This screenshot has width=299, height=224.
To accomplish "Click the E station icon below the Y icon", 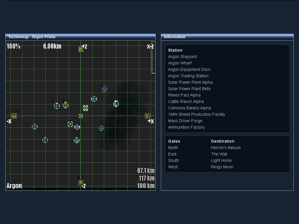I will [x=94, y=99].
